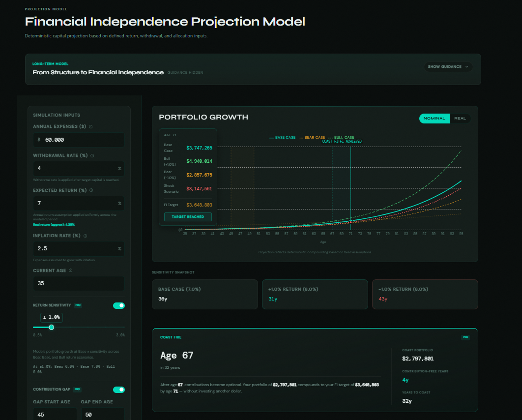The height and width of the screenshot is (420, 522).
Task: Open the Base Case (7.0%) sensitivity card
Action: point(205,295)
